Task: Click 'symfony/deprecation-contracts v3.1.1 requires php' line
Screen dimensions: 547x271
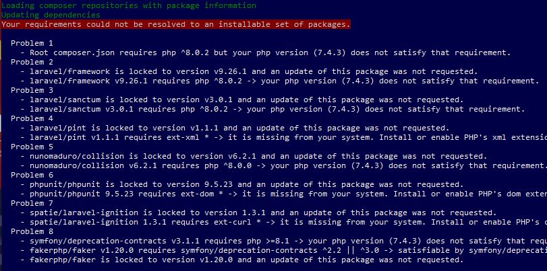Action: click(x=283, y=240)
